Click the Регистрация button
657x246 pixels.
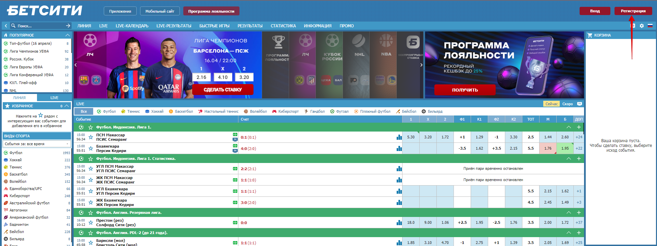[x=633, y=11]
